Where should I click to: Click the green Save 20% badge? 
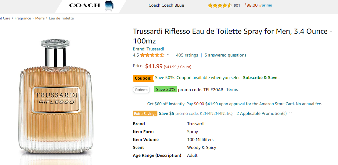(x=165, y=89)
